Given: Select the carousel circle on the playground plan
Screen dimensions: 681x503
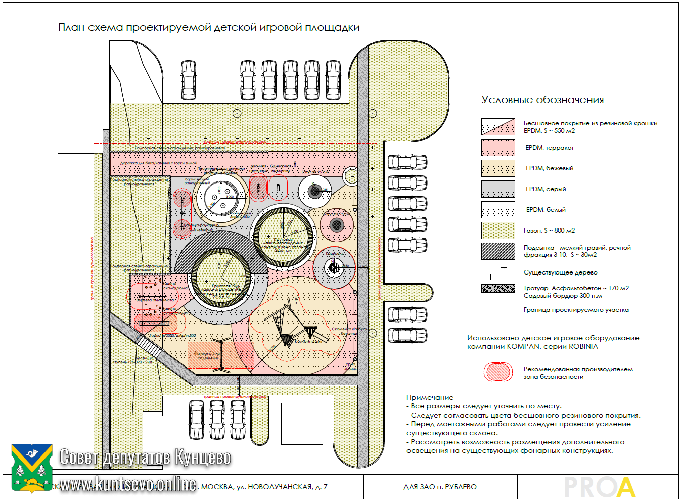Looking at the screenshot, I should 334,267.
